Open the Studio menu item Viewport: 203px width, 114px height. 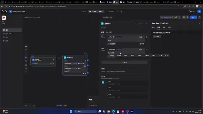pos(93,11)
